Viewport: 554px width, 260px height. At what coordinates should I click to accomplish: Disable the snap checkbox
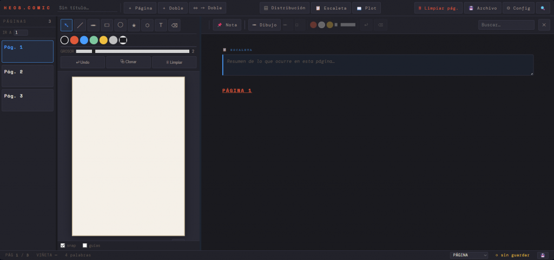click(x=63, y=245)
